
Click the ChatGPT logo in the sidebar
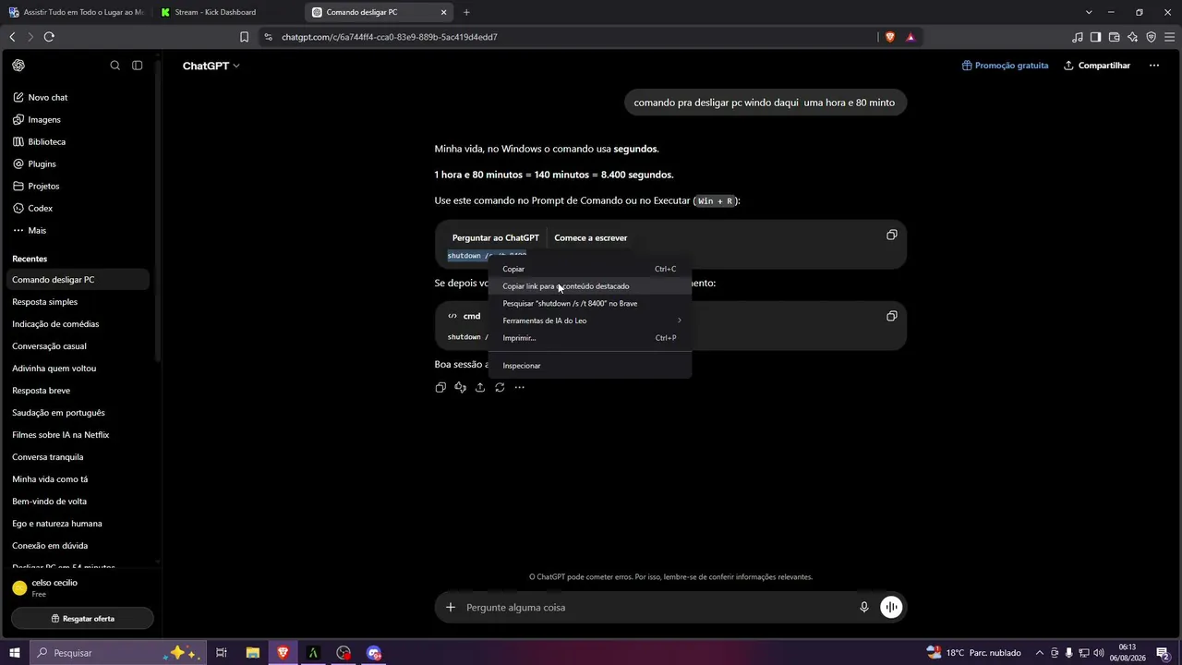pyautogui.click(x=18, y=66)
